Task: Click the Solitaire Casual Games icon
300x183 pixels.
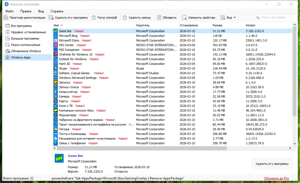Action: pyautogui.click(x=56, y=73)
